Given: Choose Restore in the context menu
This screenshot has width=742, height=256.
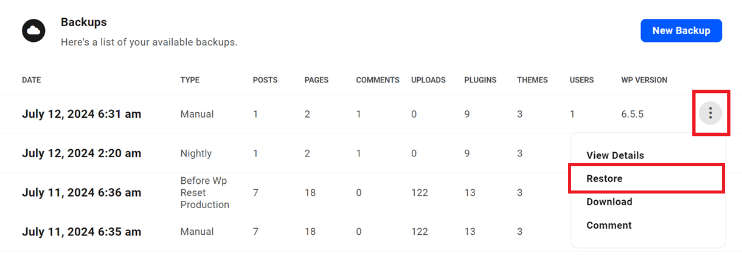Looking at the screenshot, I should (605, 178).
